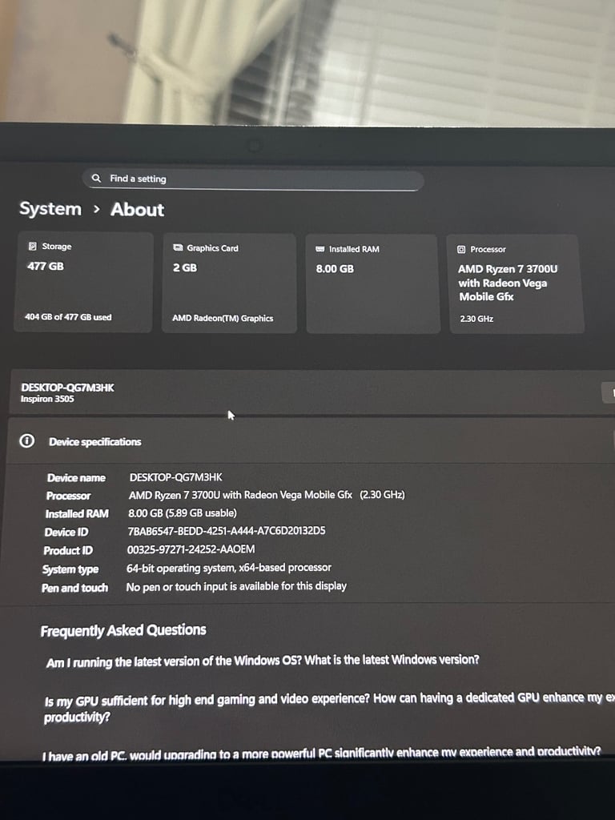This screenshot has width=615, height=820.
Task: Click the About breadcrumb title
Action: 137,209
